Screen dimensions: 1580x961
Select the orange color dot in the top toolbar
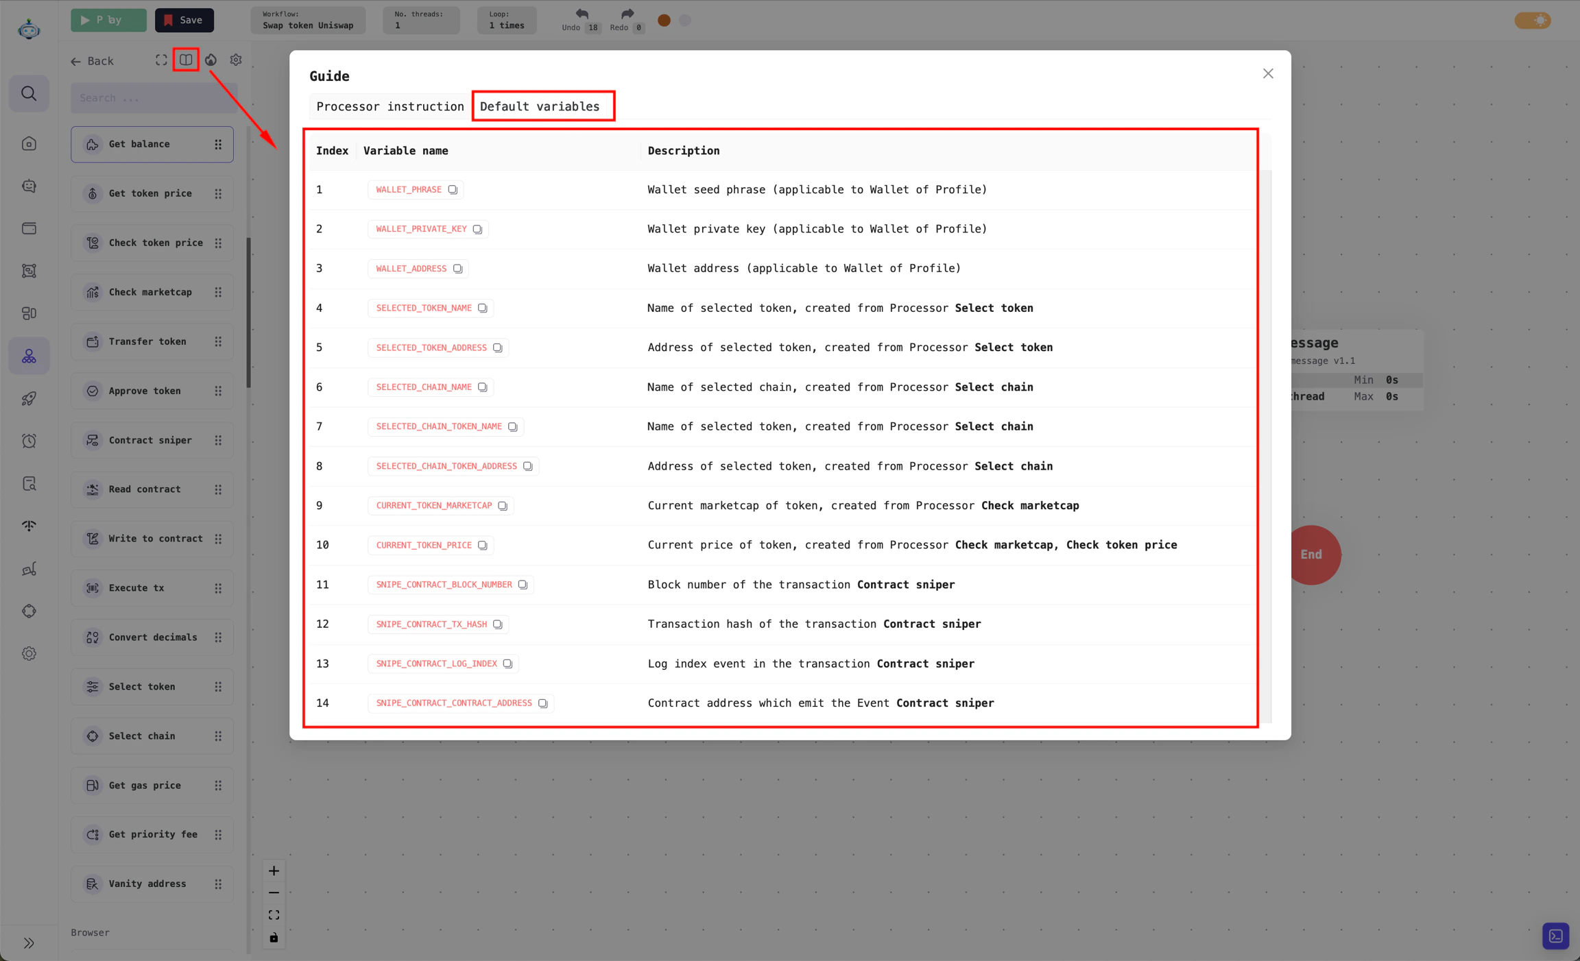[x=663, y=21]
